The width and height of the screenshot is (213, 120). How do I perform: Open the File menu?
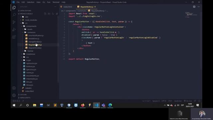18,2
